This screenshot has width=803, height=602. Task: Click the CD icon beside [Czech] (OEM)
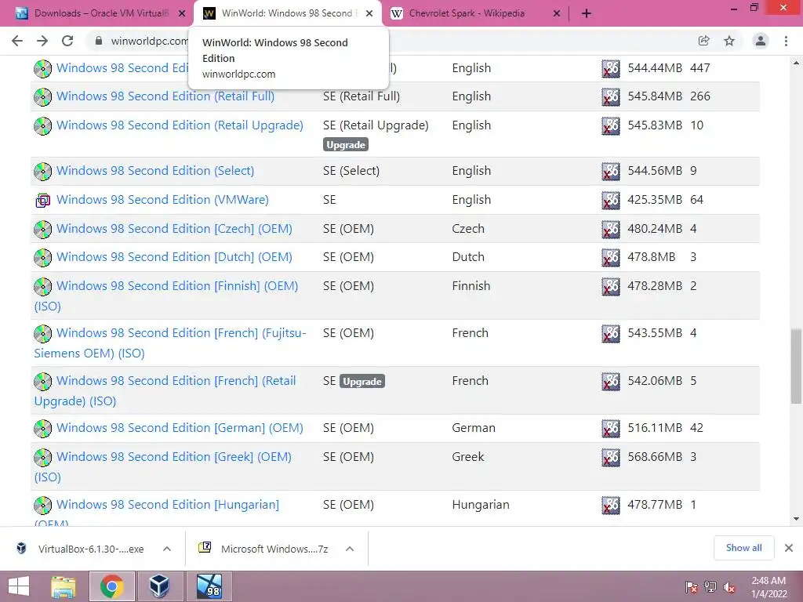click(x=42, y=230)
